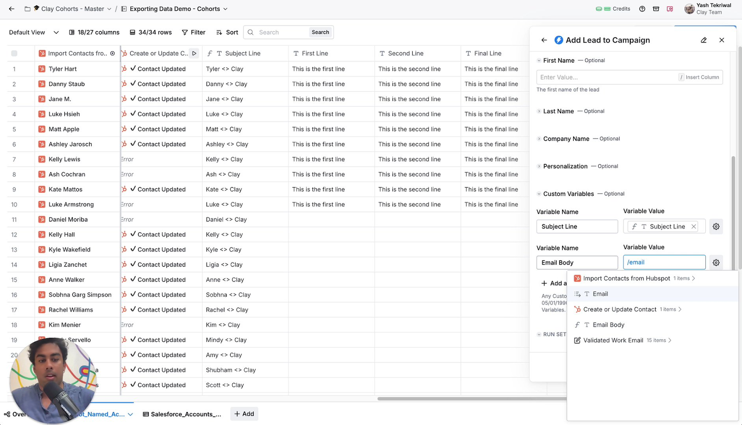Remove Subject Line from variable value
742x425 pixels.
(694, 227)
